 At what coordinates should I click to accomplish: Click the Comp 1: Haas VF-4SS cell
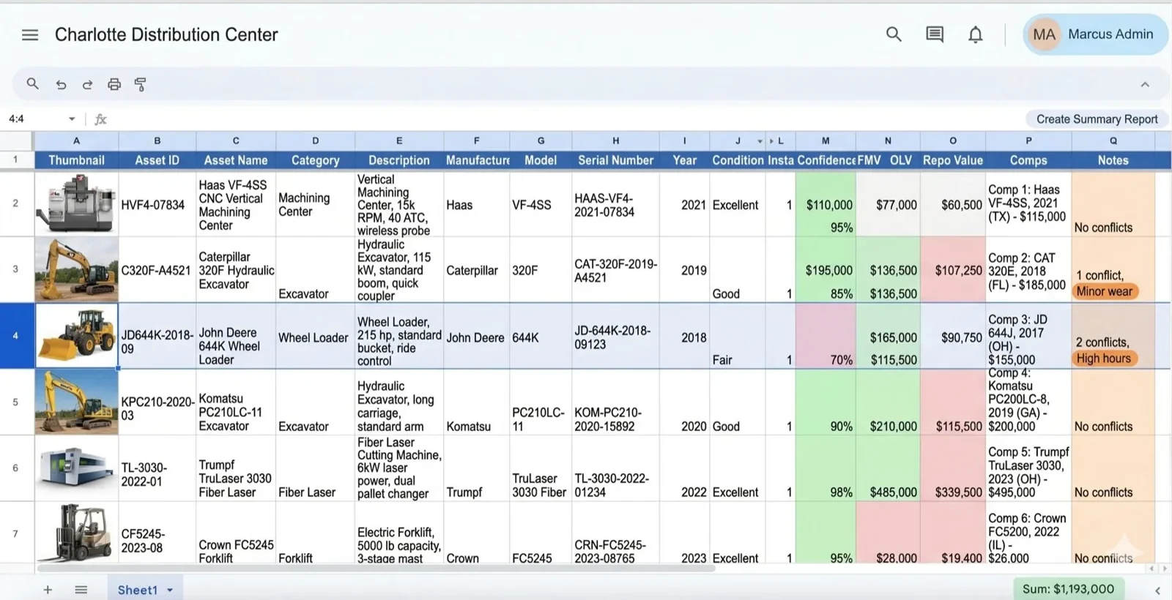click(1028, 203)
